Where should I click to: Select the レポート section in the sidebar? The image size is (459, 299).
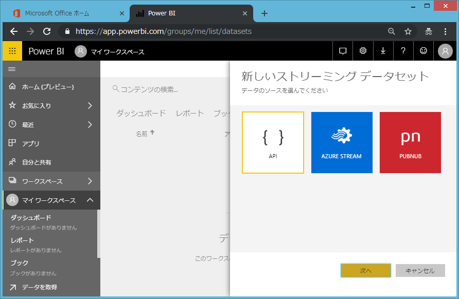(22, 240)
